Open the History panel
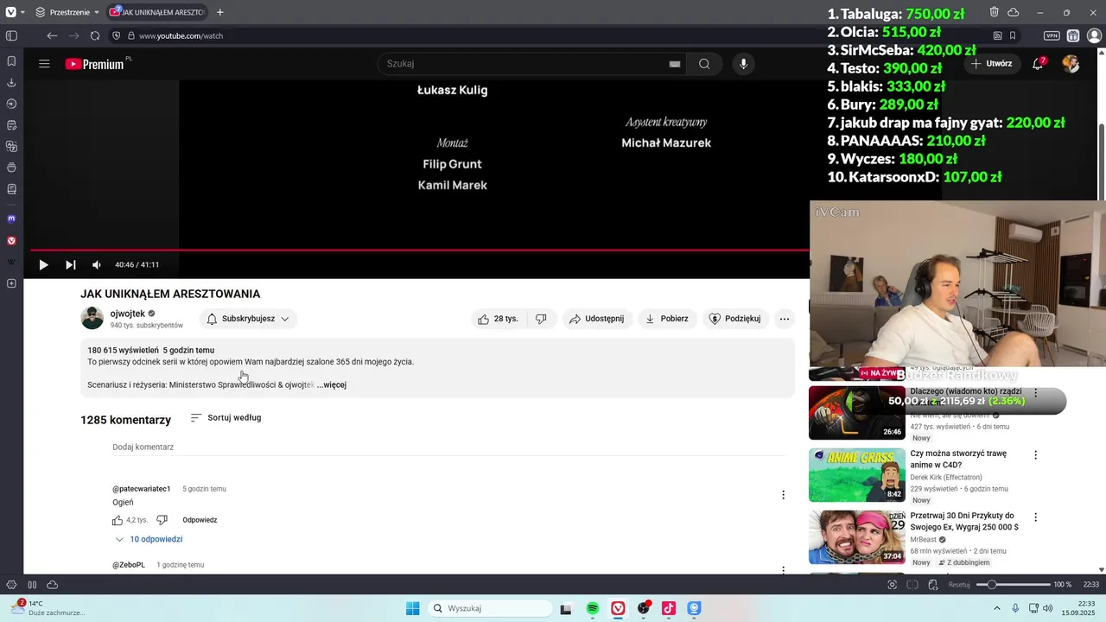 [x=11, y=104]
